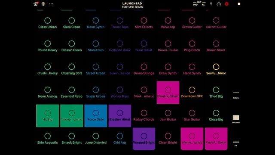275x155 pixels.
Task: Fire the Smack Bright pad
Action: (72, 139)
